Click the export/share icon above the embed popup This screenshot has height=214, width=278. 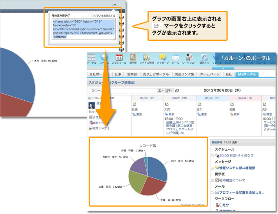(115, 5)
